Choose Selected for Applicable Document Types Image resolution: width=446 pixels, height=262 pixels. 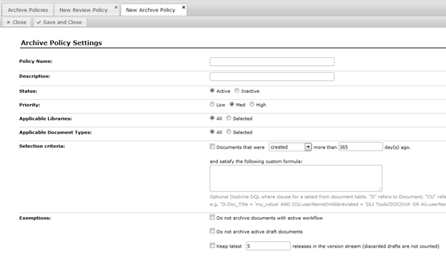[229, 132]
